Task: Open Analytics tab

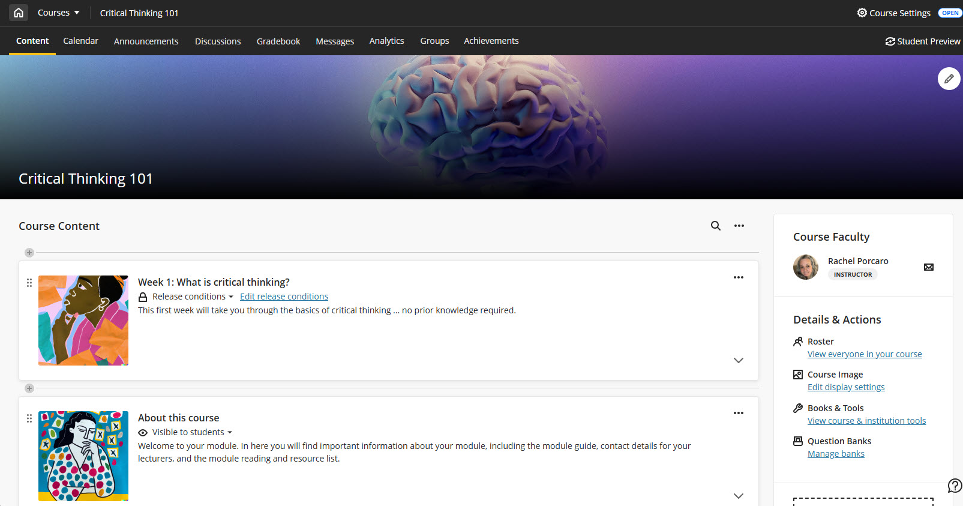Action: tap(386, 41)
